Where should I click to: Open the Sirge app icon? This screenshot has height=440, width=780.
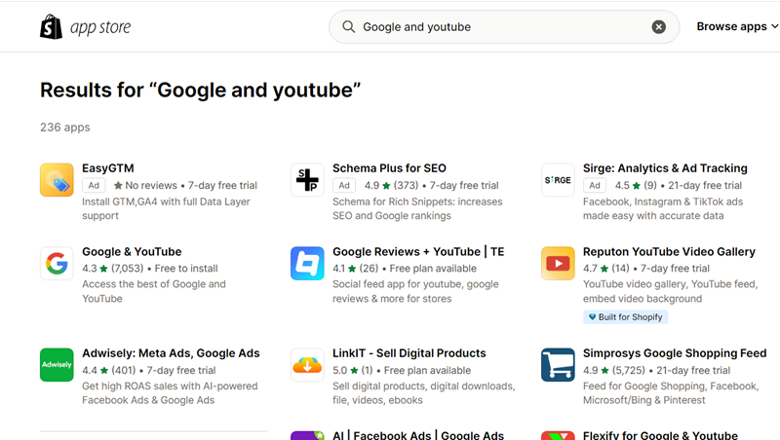[558, 180]
